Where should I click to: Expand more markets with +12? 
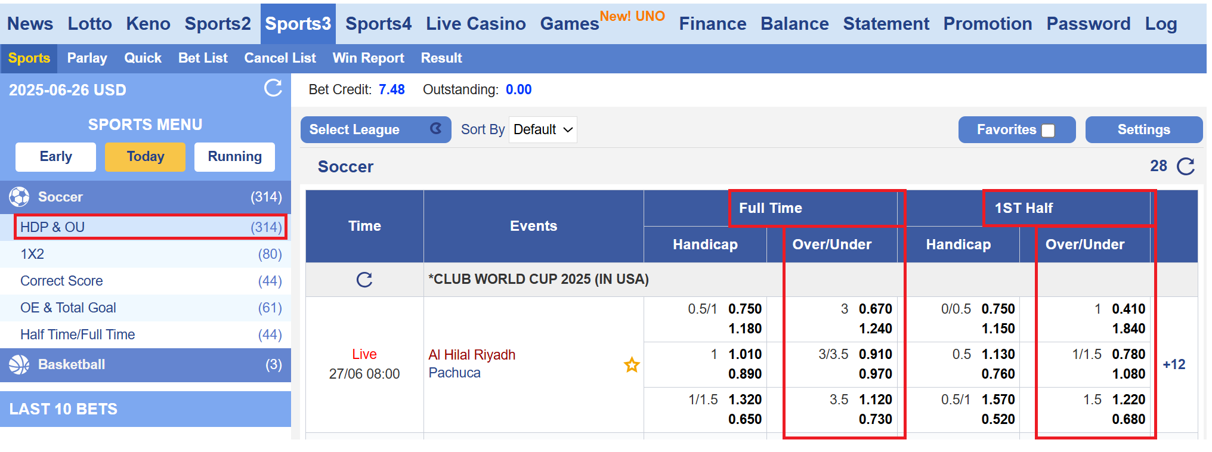click(x=1174, y=364)
